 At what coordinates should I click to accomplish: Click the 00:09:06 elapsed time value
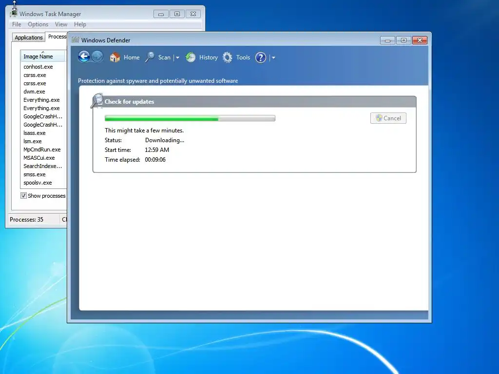point(155,160)
